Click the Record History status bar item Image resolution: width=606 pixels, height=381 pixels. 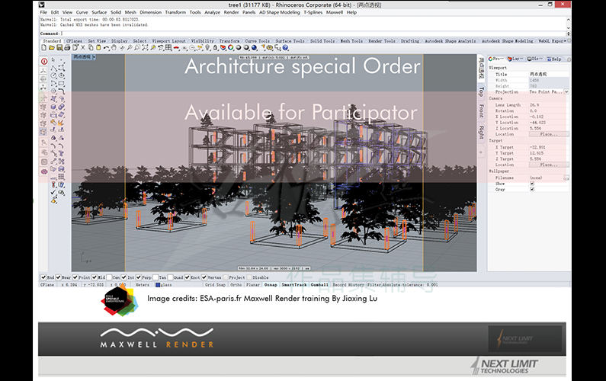pos(348,285)
